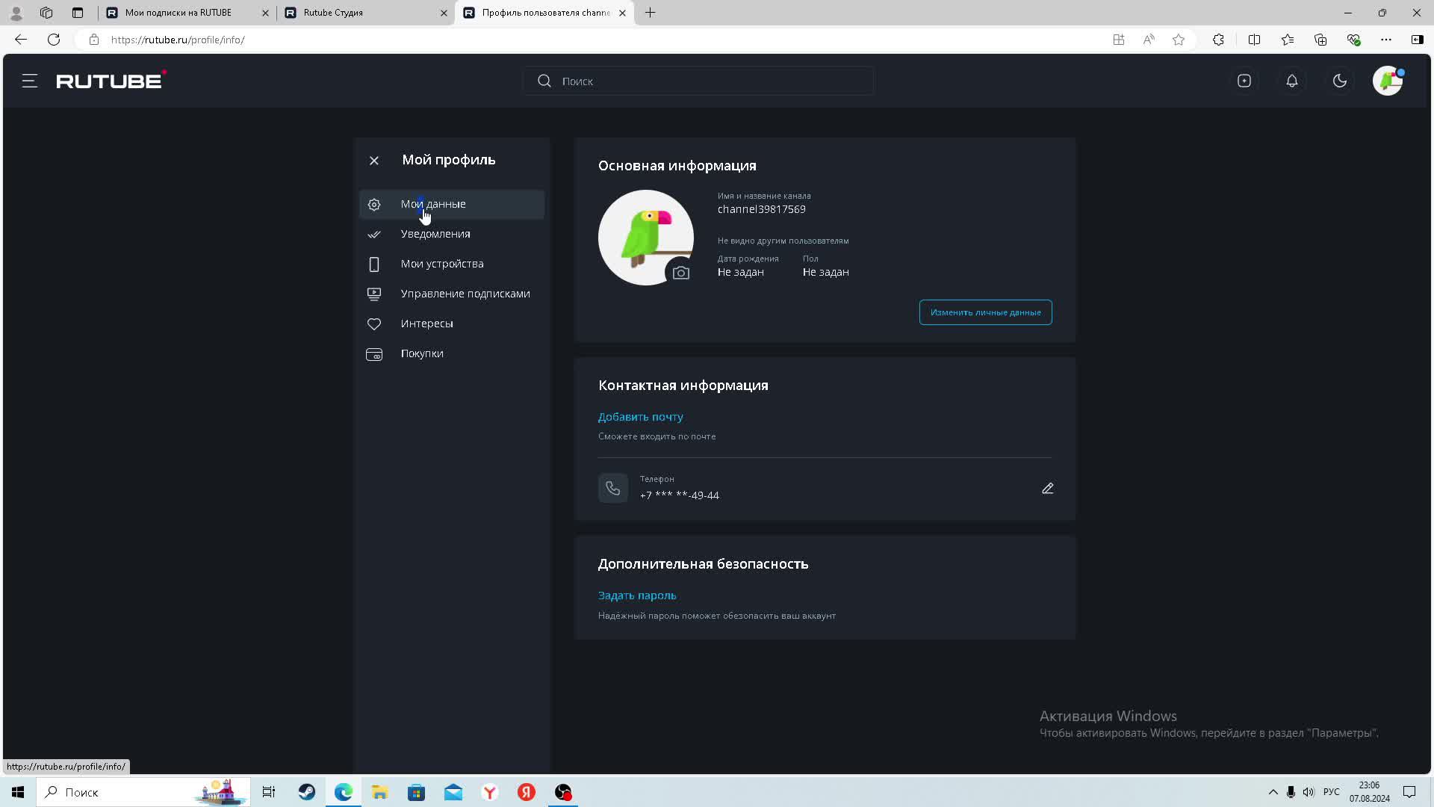Edit phone number with pencil icon
This screenshot has width=1434, height=807.
click(x=1047, y=489)
